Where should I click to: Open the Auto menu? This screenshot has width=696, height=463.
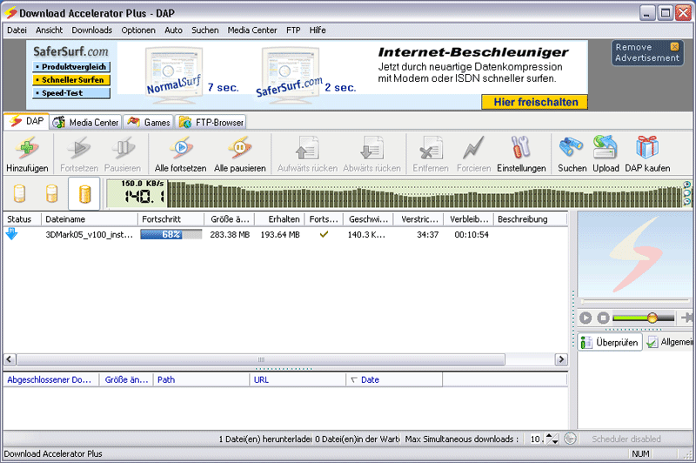(x=173, y=30)
